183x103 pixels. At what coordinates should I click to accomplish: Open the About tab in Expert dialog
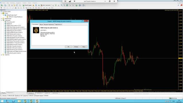[35, 24]
